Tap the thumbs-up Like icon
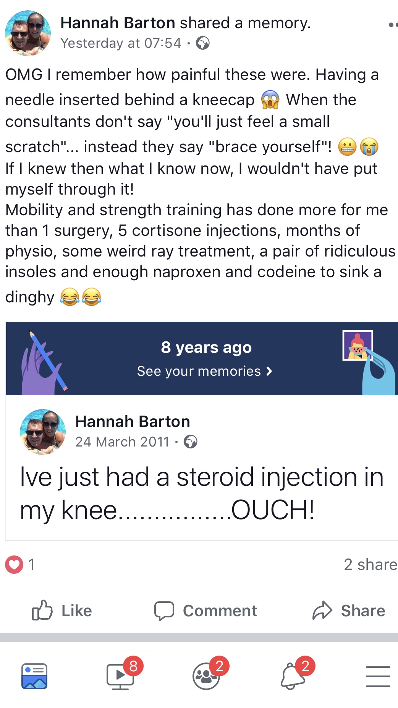Image resolution: width=398 pixels, height=708 pixels. (42, 610)
